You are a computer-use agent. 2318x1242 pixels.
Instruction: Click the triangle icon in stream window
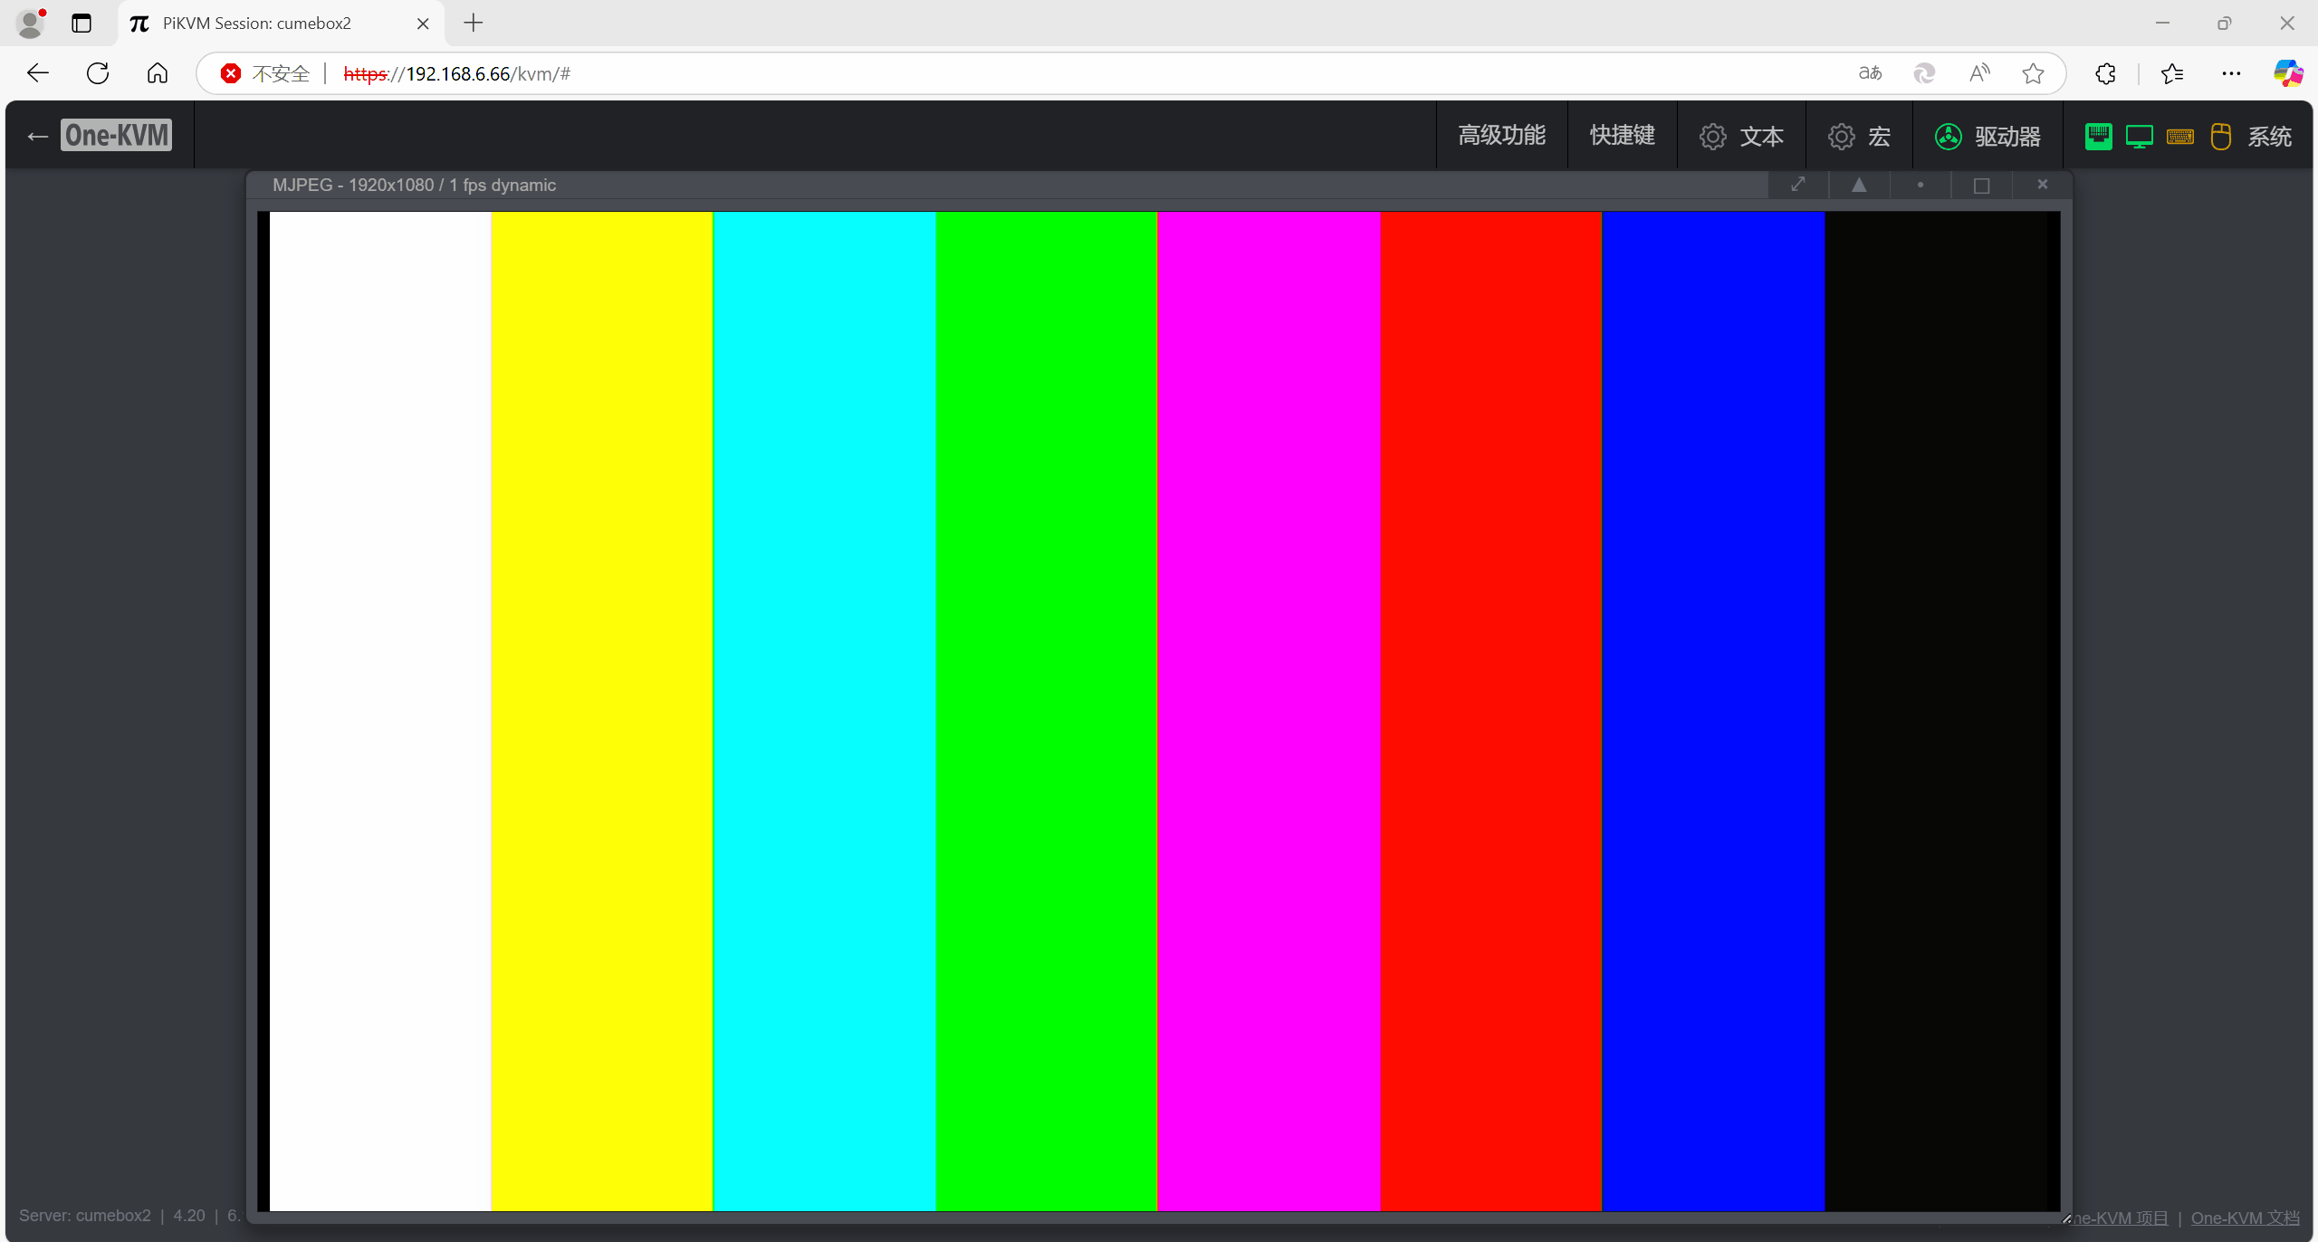[x=1859, y=185]
